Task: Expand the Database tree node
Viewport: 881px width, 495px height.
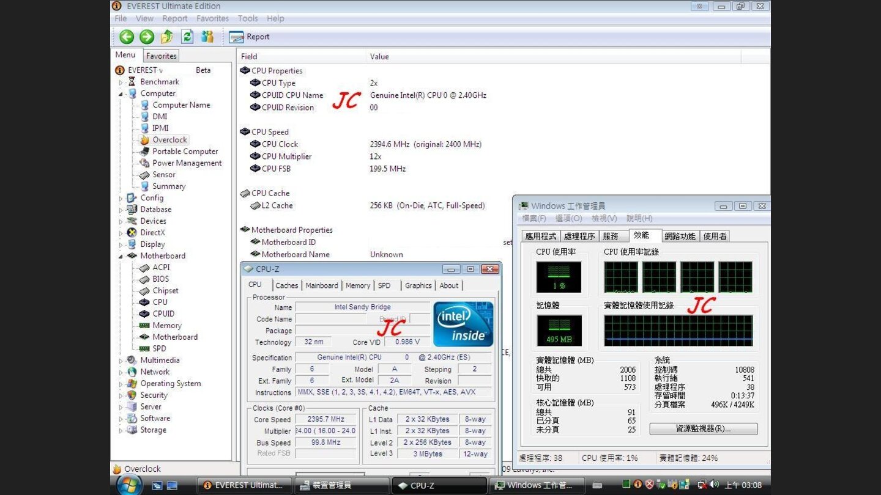Action: point(121,210)
